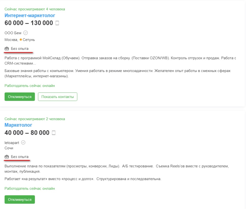Click the verified checkmark next to letoapart

tap(24, 143)
